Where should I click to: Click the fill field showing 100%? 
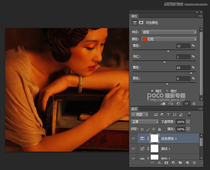181,129
